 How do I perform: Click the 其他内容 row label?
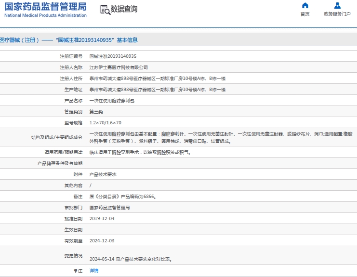(73, 185)
